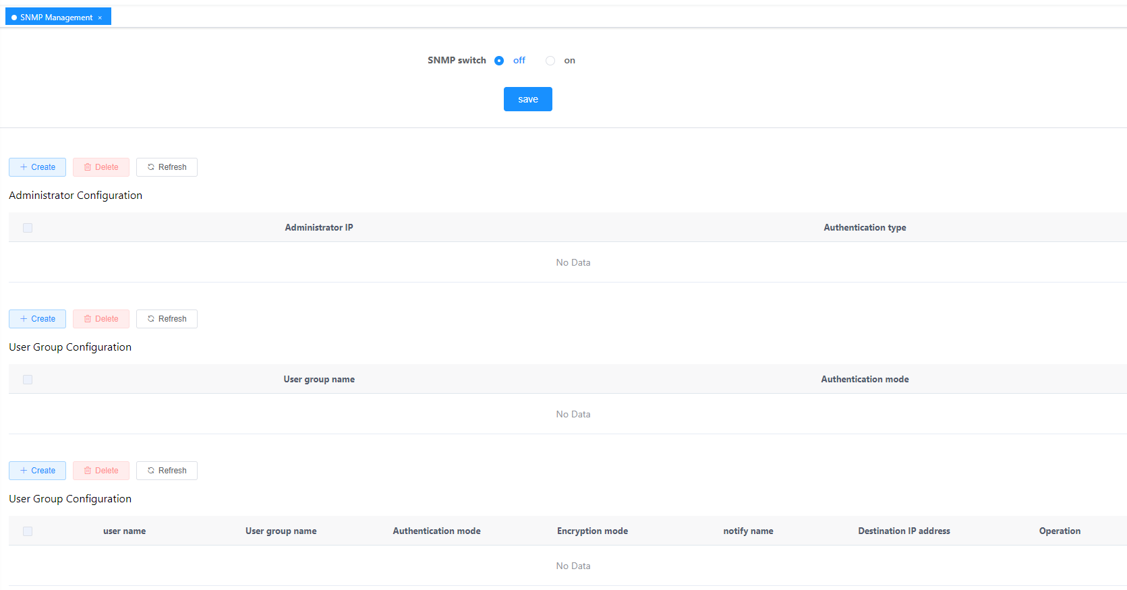Switch to the SNMP Management tab
Screen dimensions: 1127x590
pyautogui.click(x=57, y=18)
